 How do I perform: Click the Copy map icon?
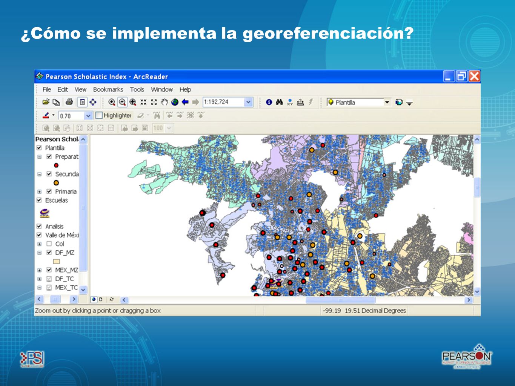coord(56,102)
